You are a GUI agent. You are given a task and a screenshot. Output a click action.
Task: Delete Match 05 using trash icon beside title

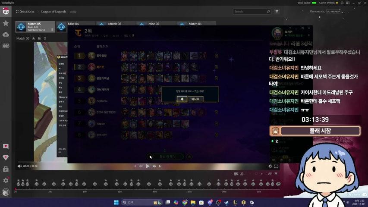click(45, 38)
